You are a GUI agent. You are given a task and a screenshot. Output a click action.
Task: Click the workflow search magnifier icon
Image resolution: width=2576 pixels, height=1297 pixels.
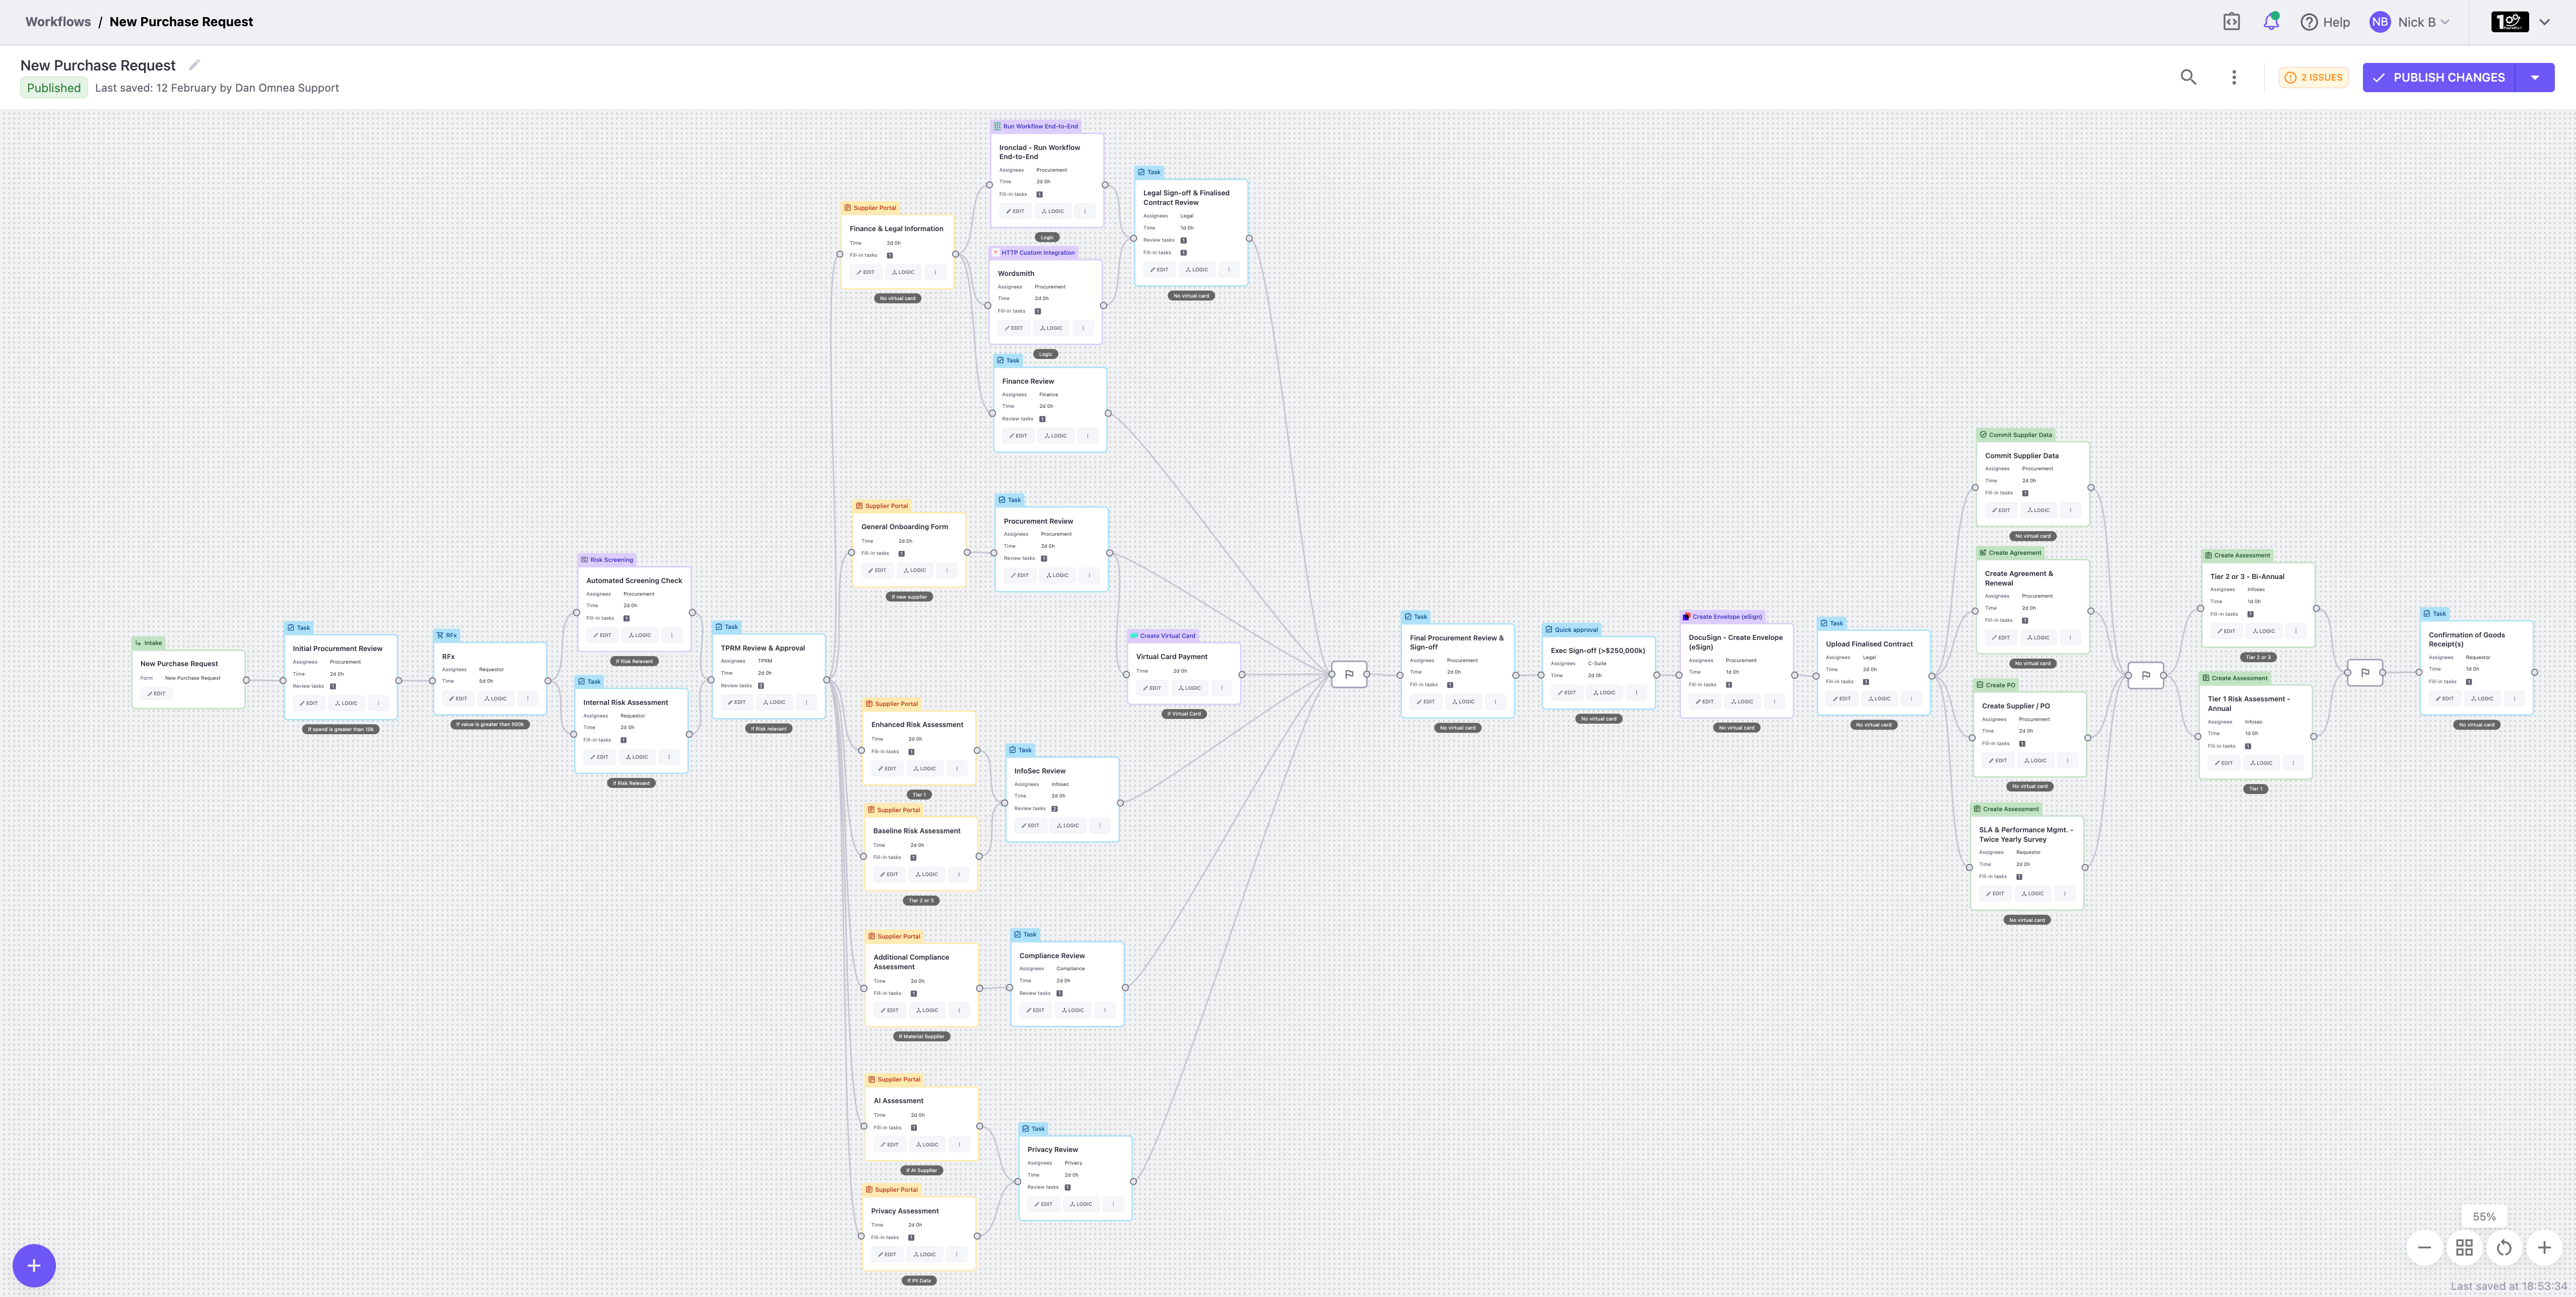2188,77
